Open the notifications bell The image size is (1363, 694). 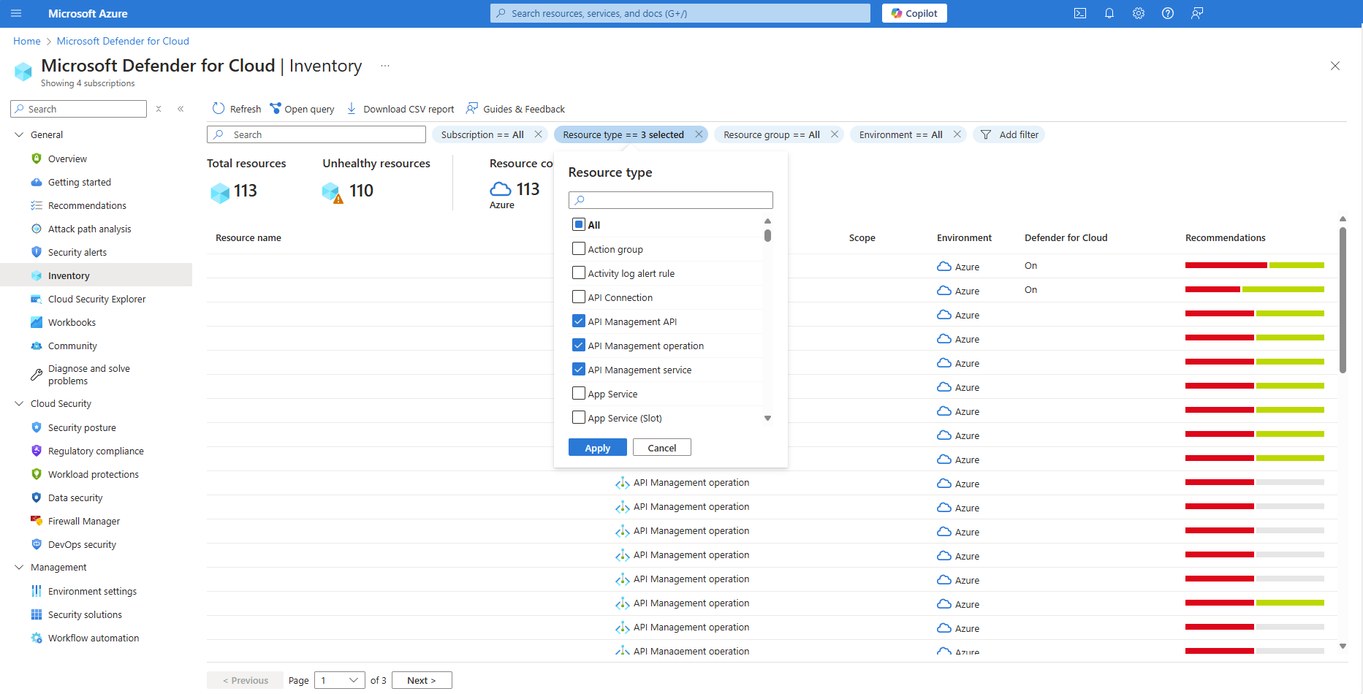[1109, 13]
